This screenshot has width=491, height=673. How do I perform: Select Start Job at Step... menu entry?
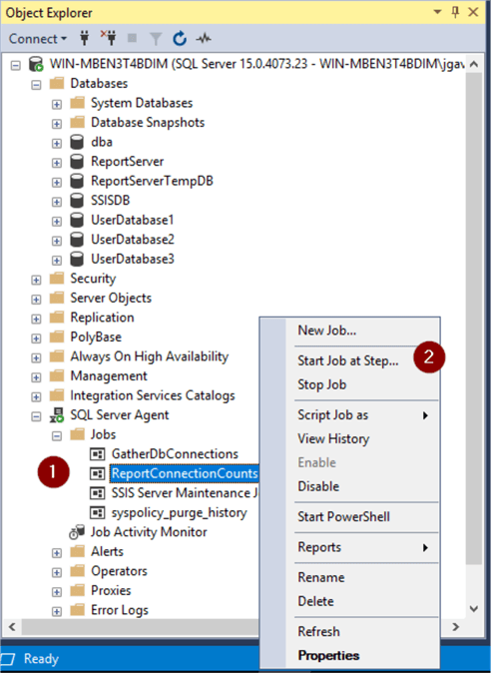click(349, 361)
